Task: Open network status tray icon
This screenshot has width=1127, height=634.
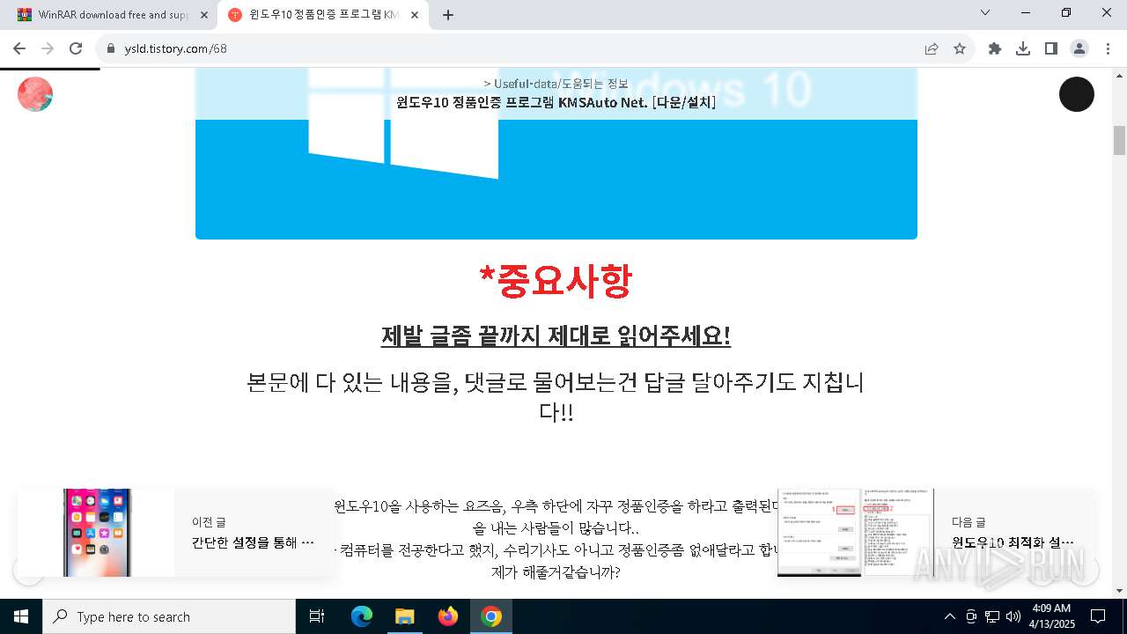Action: pos(992,616)
